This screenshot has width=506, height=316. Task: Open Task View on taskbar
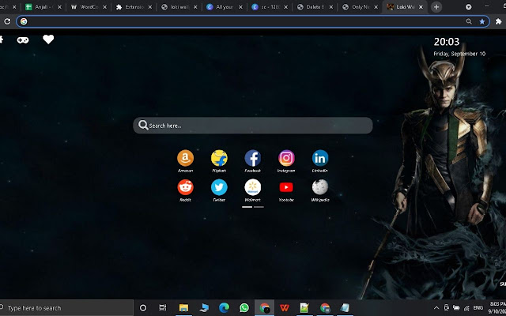(163, 308)
